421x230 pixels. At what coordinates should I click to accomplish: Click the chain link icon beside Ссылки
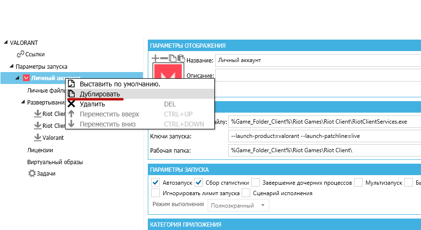click(x=21, y=54)
